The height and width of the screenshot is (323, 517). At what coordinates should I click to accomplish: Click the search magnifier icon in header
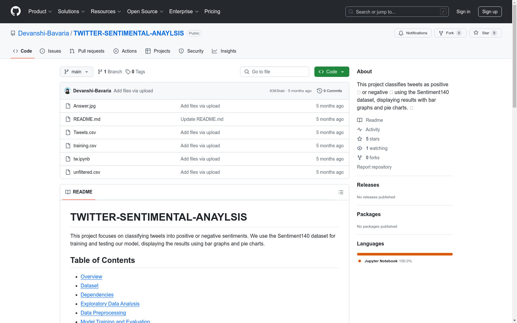(351, 12)
